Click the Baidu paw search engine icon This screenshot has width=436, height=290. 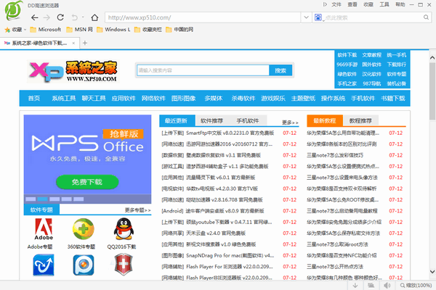(318, 17)
